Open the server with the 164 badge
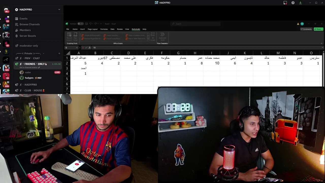The height and width of the screenshot is (183, 325). pos(6,68)
